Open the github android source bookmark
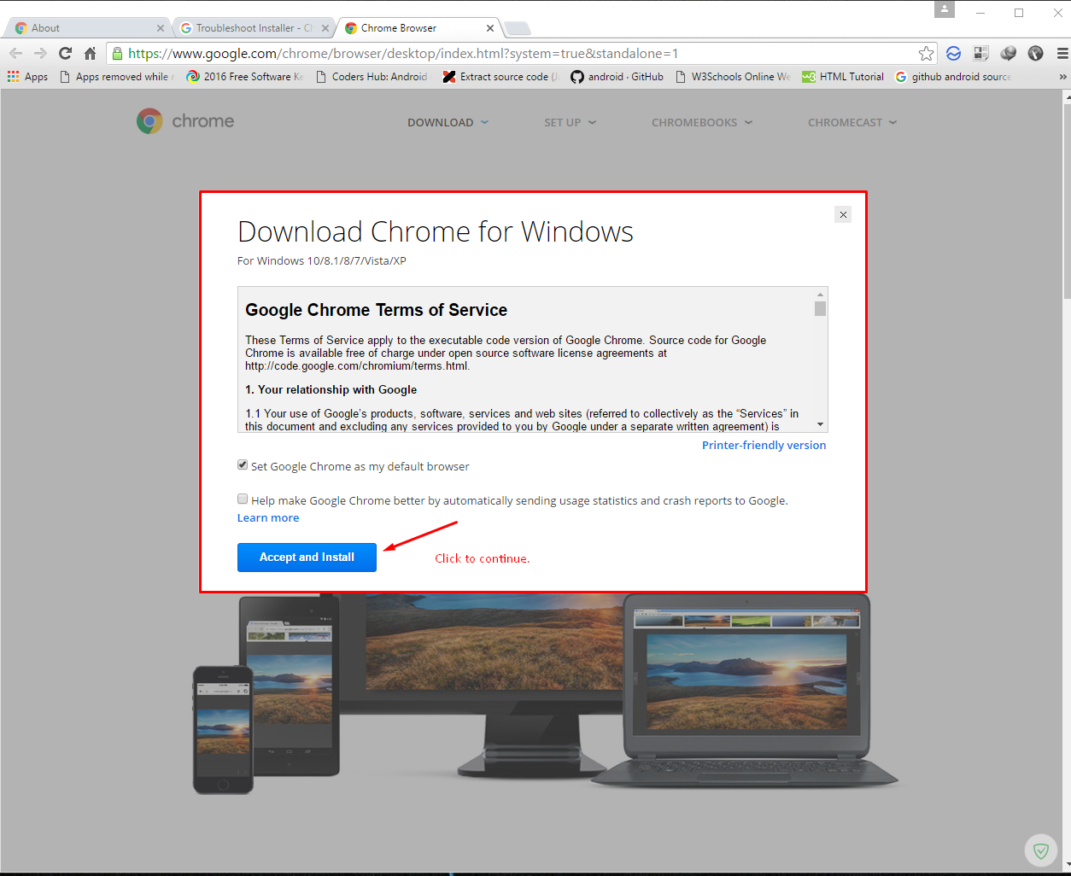Image resolution: width=1071 pixels, height=876 pixels. point(953,77)
